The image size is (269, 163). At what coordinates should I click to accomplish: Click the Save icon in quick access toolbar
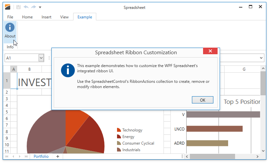point(18,7)
